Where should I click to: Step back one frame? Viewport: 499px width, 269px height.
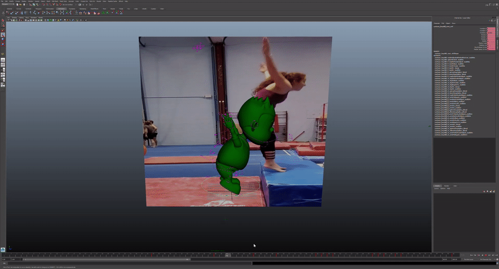475,255
